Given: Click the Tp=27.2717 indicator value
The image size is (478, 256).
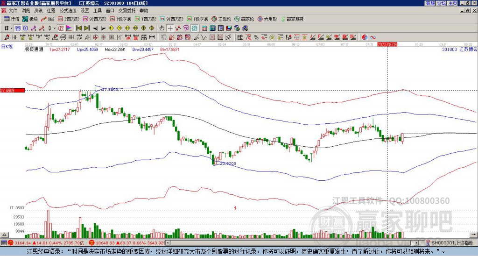Looking at the screenshot, I should point(59,49).
